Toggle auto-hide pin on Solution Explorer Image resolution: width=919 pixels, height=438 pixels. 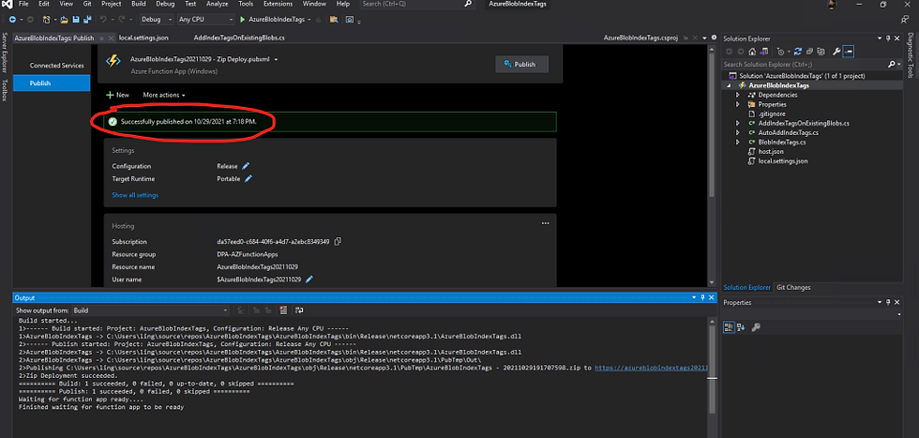tap(887, 38)
